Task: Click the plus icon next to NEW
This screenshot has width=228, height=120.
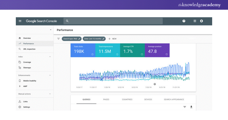Action: point(109,39)
